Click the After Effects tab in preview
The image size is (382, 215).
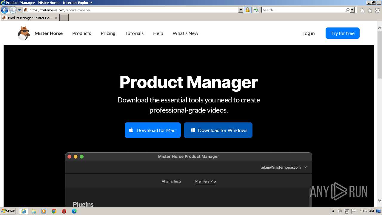(172, 181)
